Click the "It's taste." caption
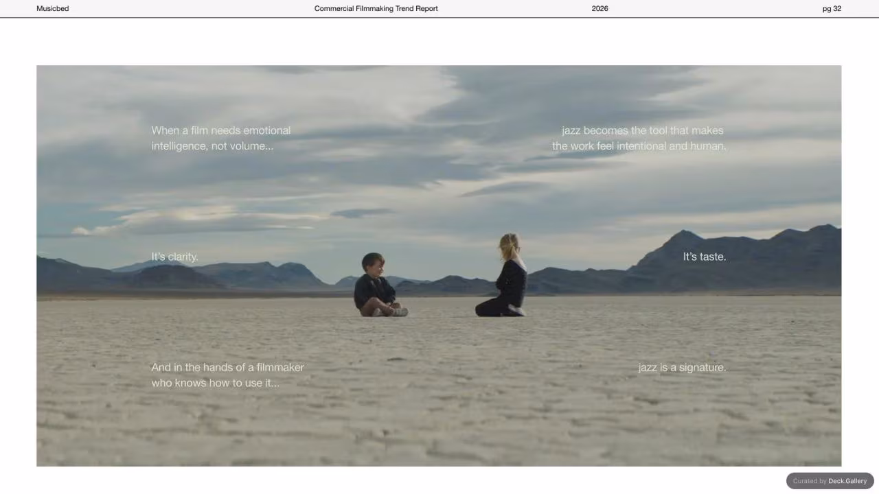Viewport: 879px width, 494px height. pos(704,257)
